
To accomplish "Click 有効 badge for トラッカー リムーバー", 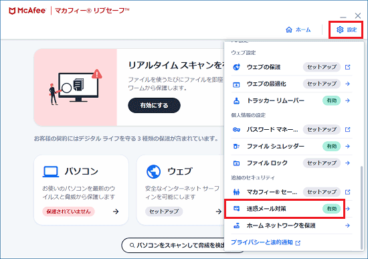I will [332, 100].
